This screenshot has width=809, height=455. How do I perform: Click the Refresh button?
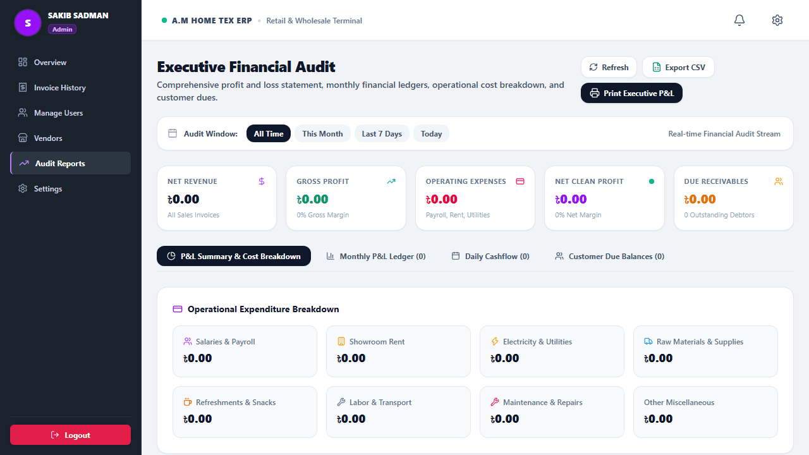coord(609,67)
